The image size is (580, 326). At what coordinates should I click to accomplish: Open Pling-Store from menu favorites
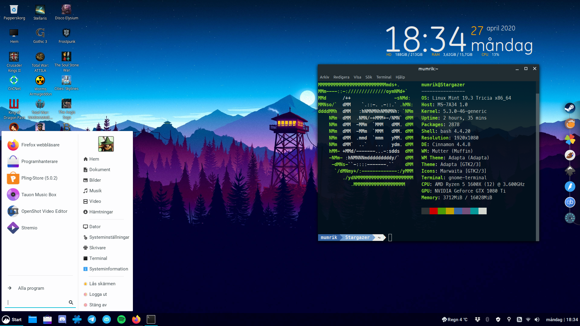[39, 178]
